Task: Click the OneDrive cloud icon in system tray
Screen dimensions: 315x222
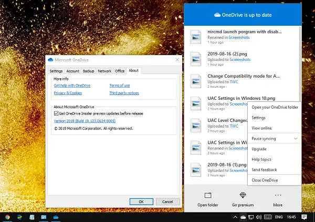Action: coord(243,217)
